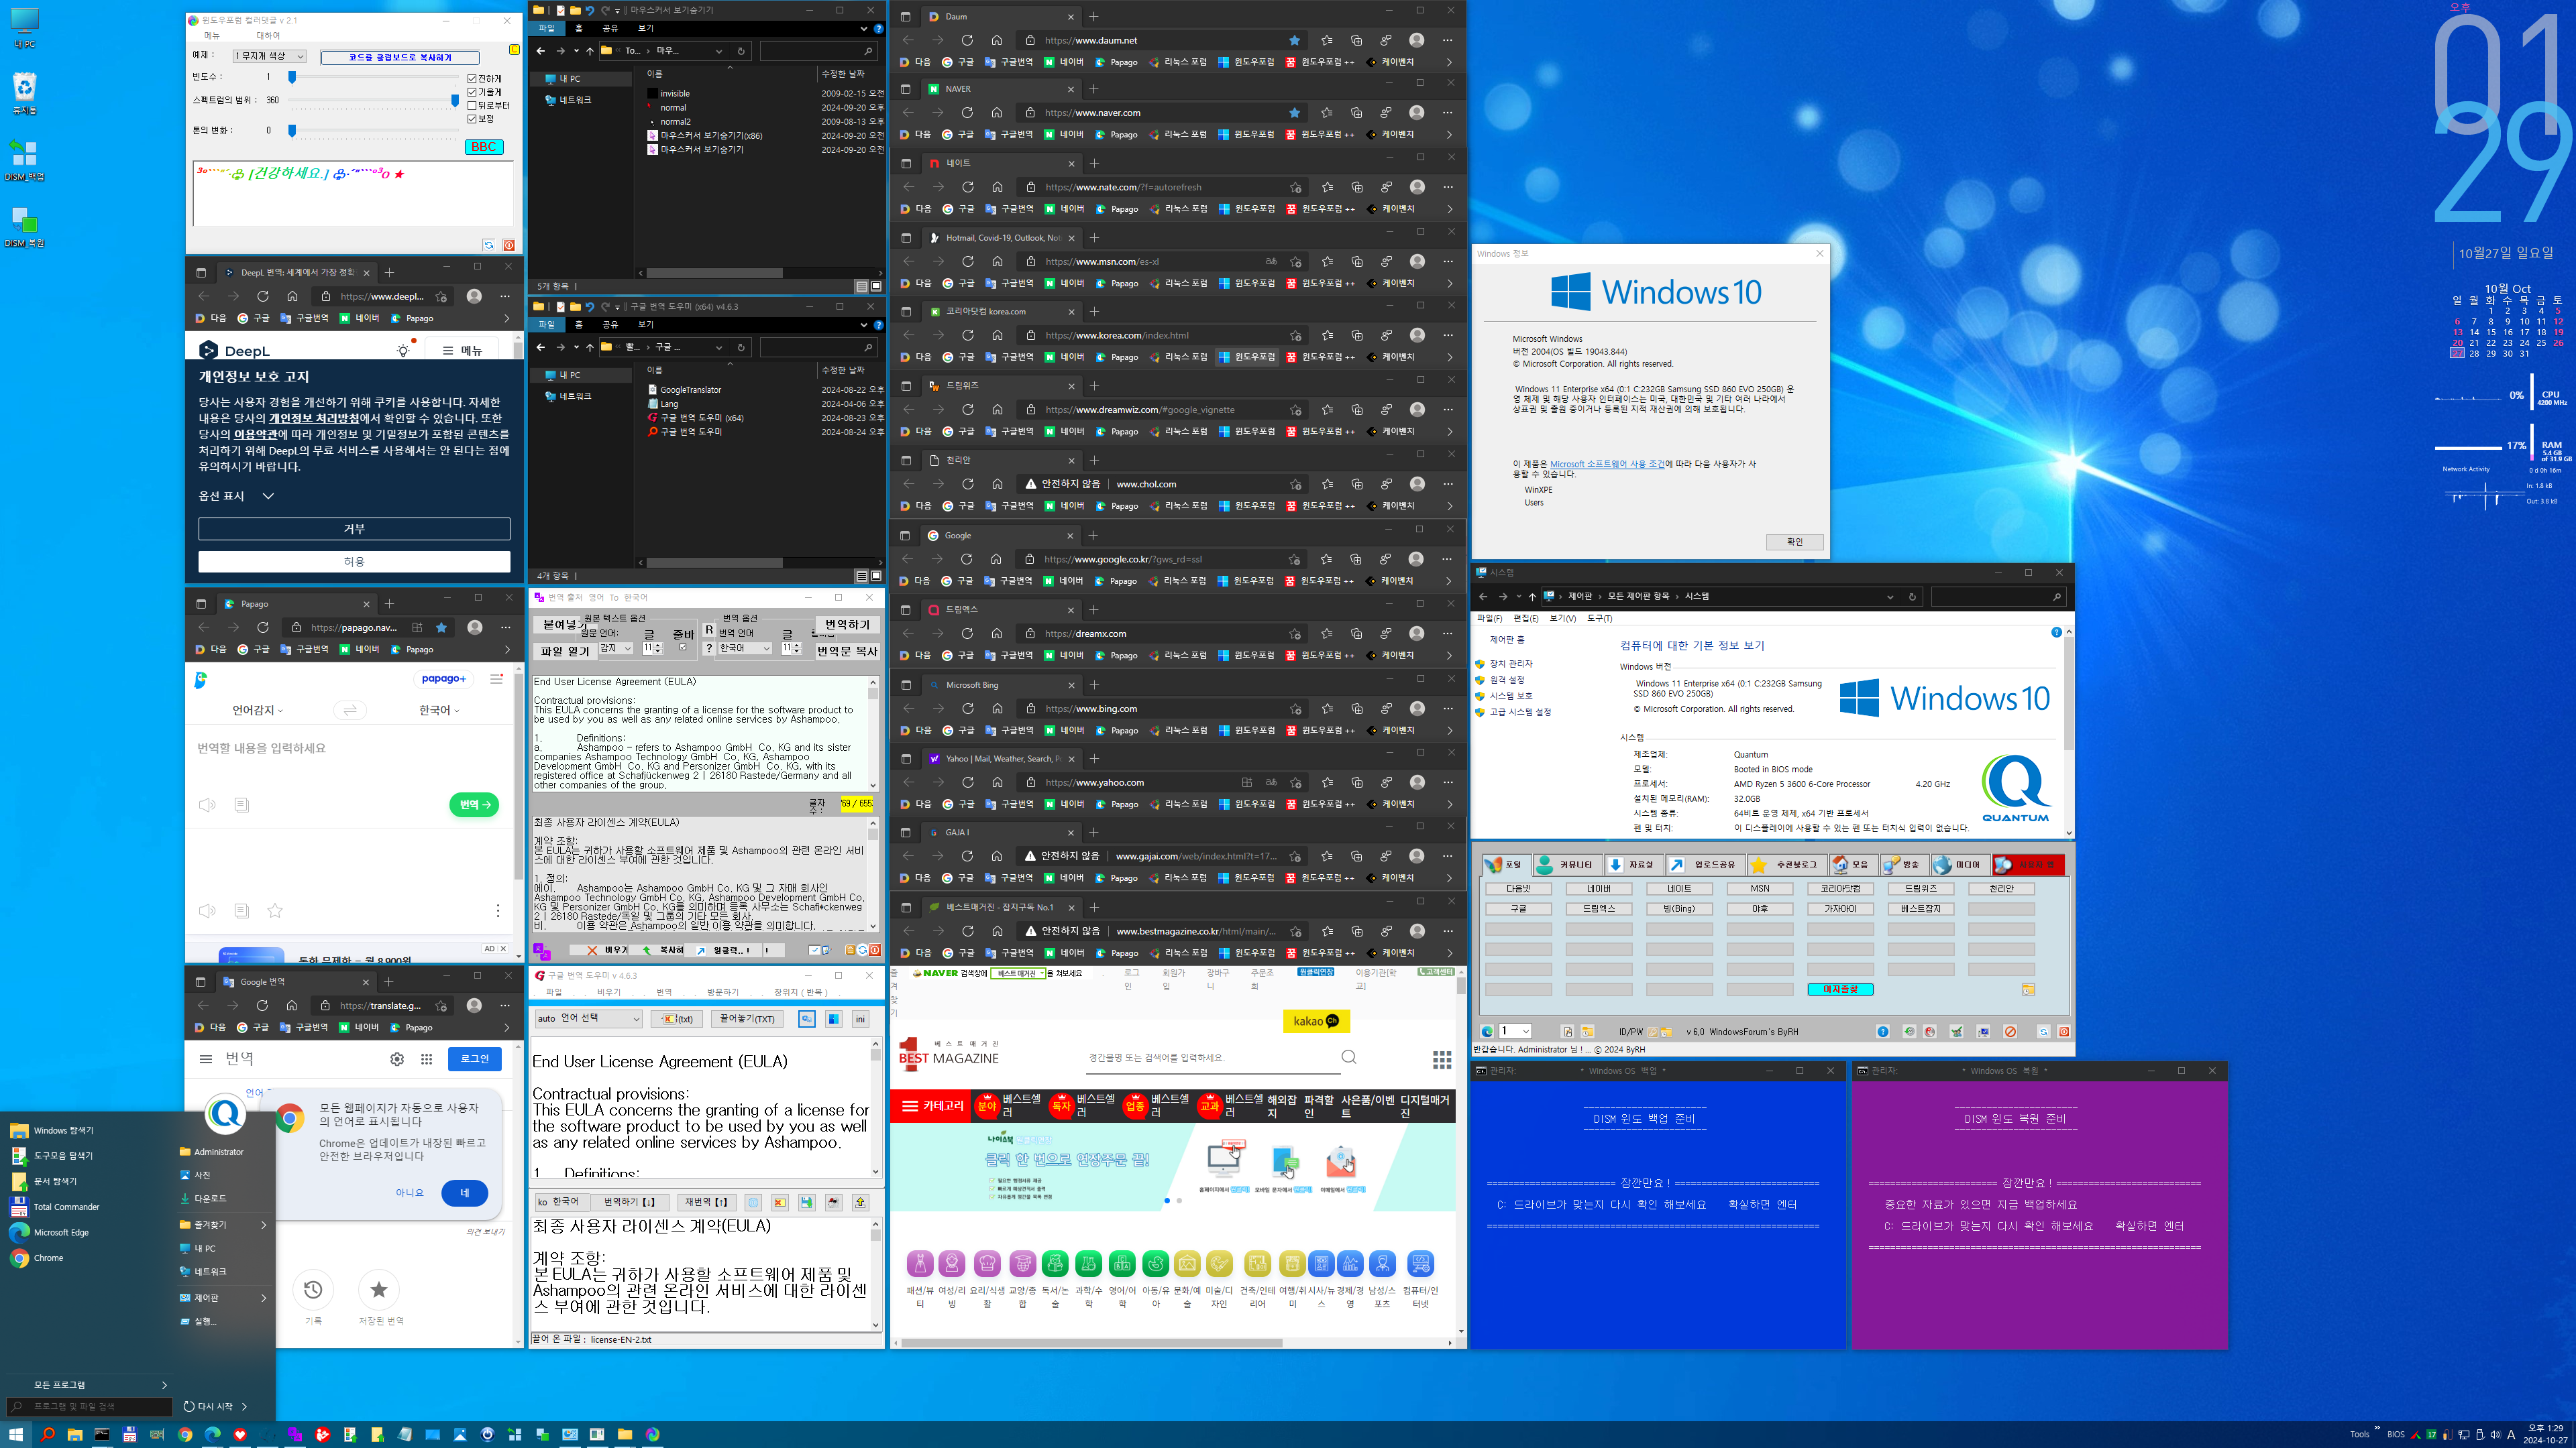The width and height of the screenshot is (2576, 1448).
Task: Click the 톤의 변화 slider handle
Action: coord(292,130)
